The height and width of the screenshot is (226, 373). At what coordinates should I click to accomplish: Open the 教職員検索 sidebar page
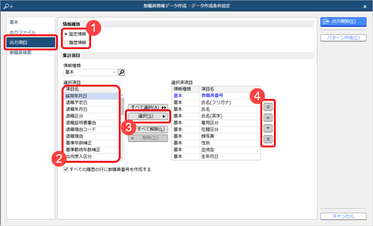pos(20,53)
